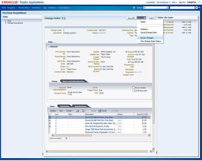Click the Done button
The height and width of the screenshot is (161, 202).
click(151, 18)
